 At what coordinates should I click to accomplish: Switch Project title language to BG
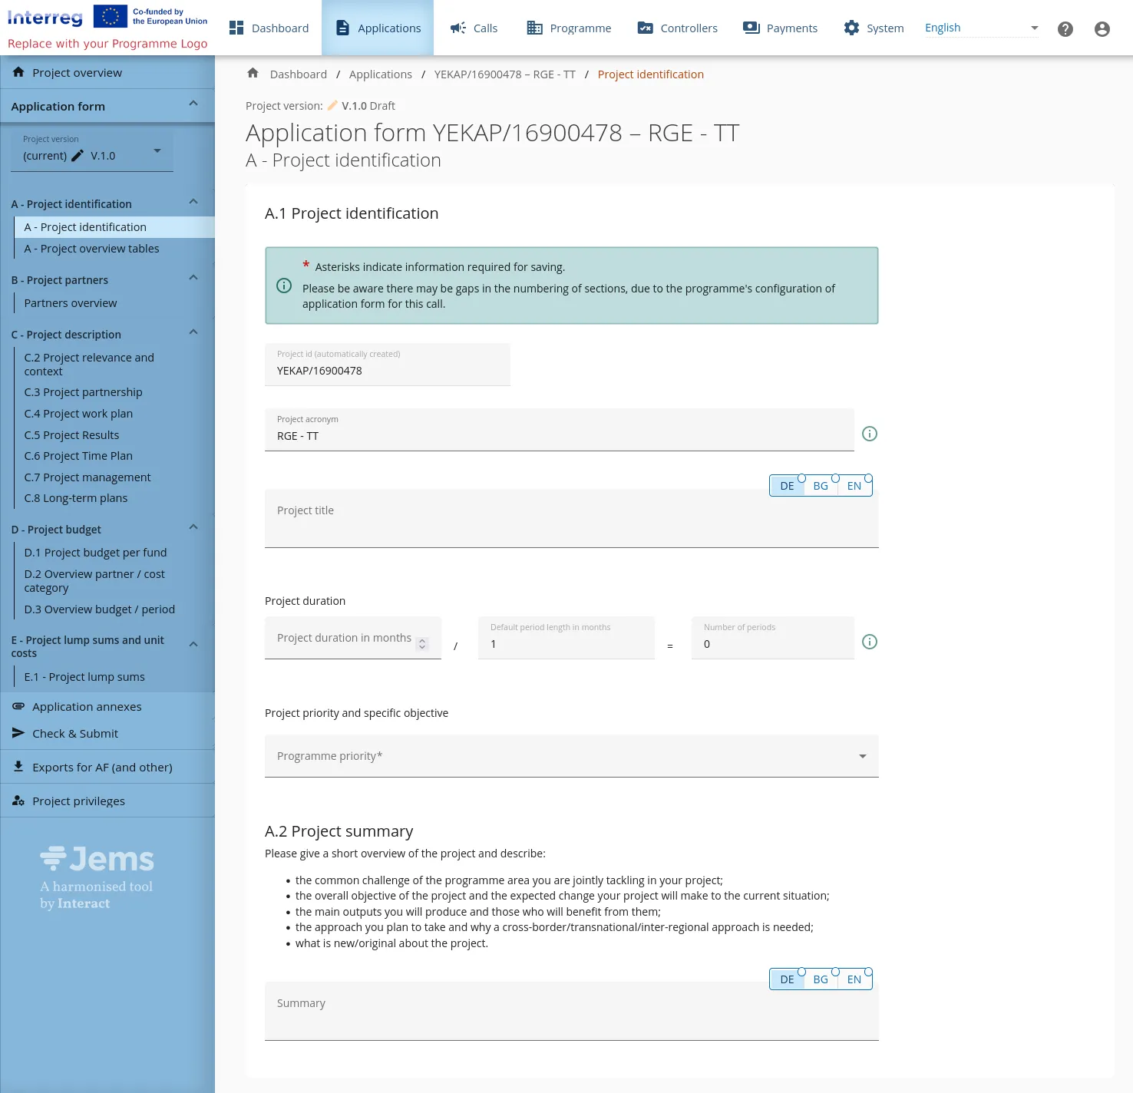tap(821, 486)
